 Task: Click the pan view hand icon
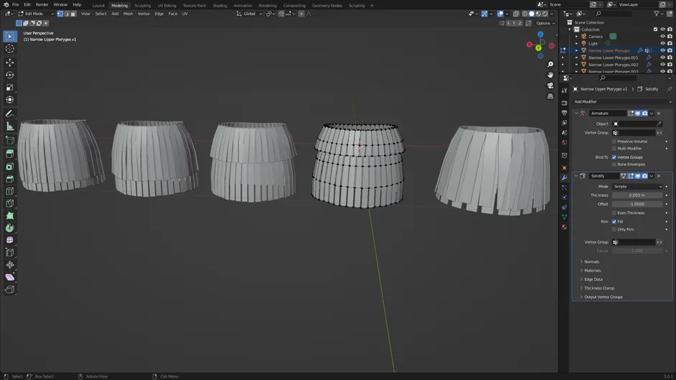(x=550, y=75)
